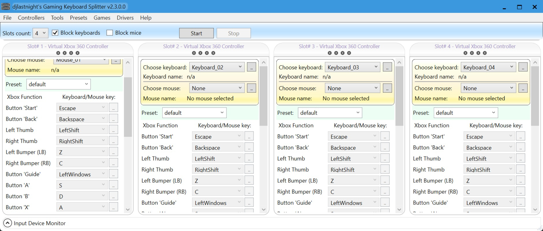
Task: Click detect-key button for Slot 3 Right Thumb
Action: (x=385, y=169)
